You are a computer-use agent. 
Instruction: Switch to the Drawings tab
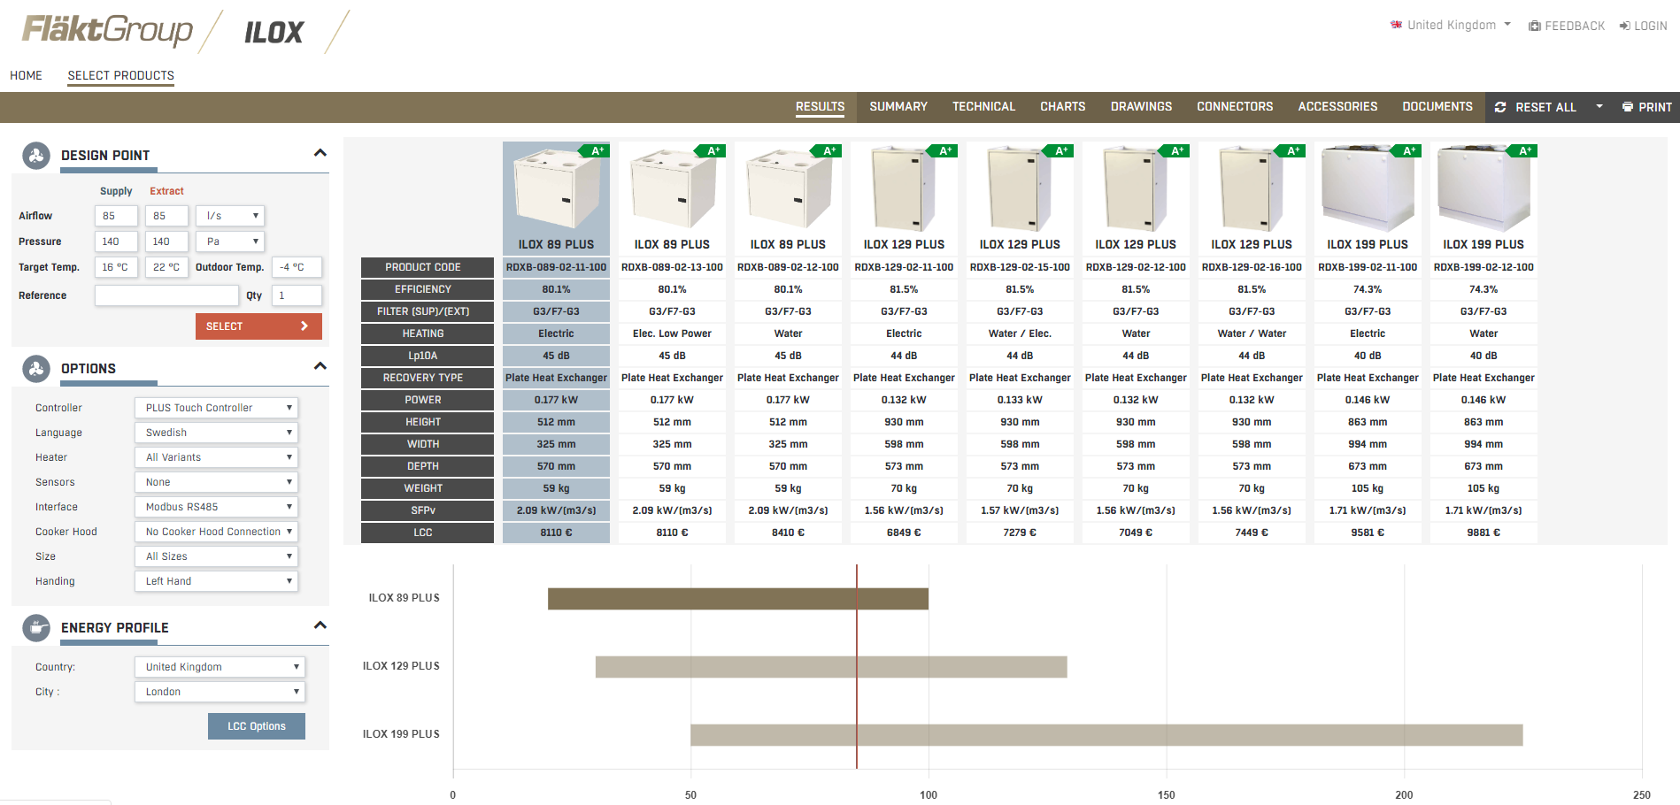pyautogui.click(x=1141, y=107)
